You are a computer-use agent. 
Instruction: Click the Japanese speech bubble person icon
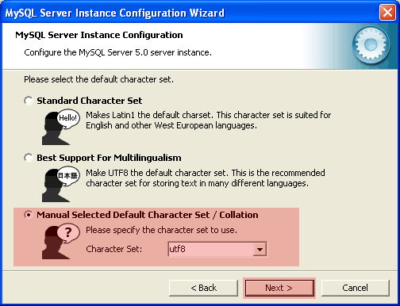[x=61, y=184]
